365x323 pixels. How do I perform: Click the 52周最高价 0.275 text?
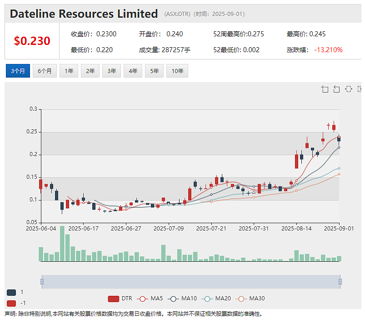[x=239, y=34]
